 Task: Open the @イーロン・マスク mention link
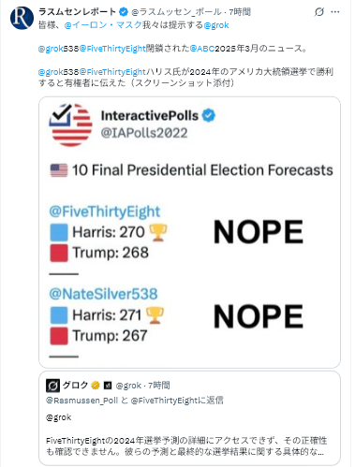103,25
